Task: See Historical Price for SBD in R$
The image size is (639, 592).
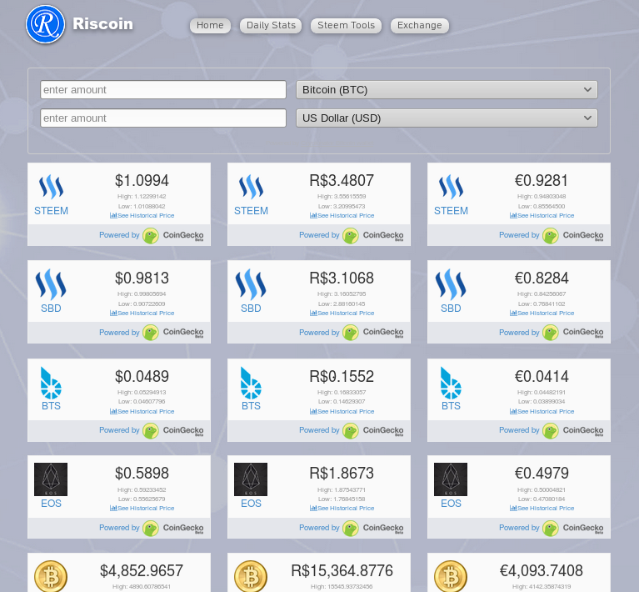Action: [342, 313]
